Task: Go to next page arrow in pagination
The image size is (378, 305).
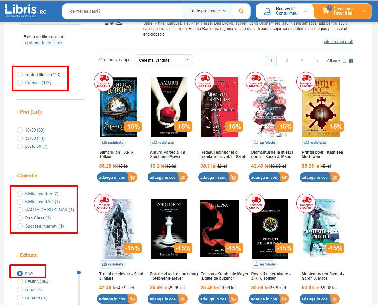Action: tap(317, 61)
